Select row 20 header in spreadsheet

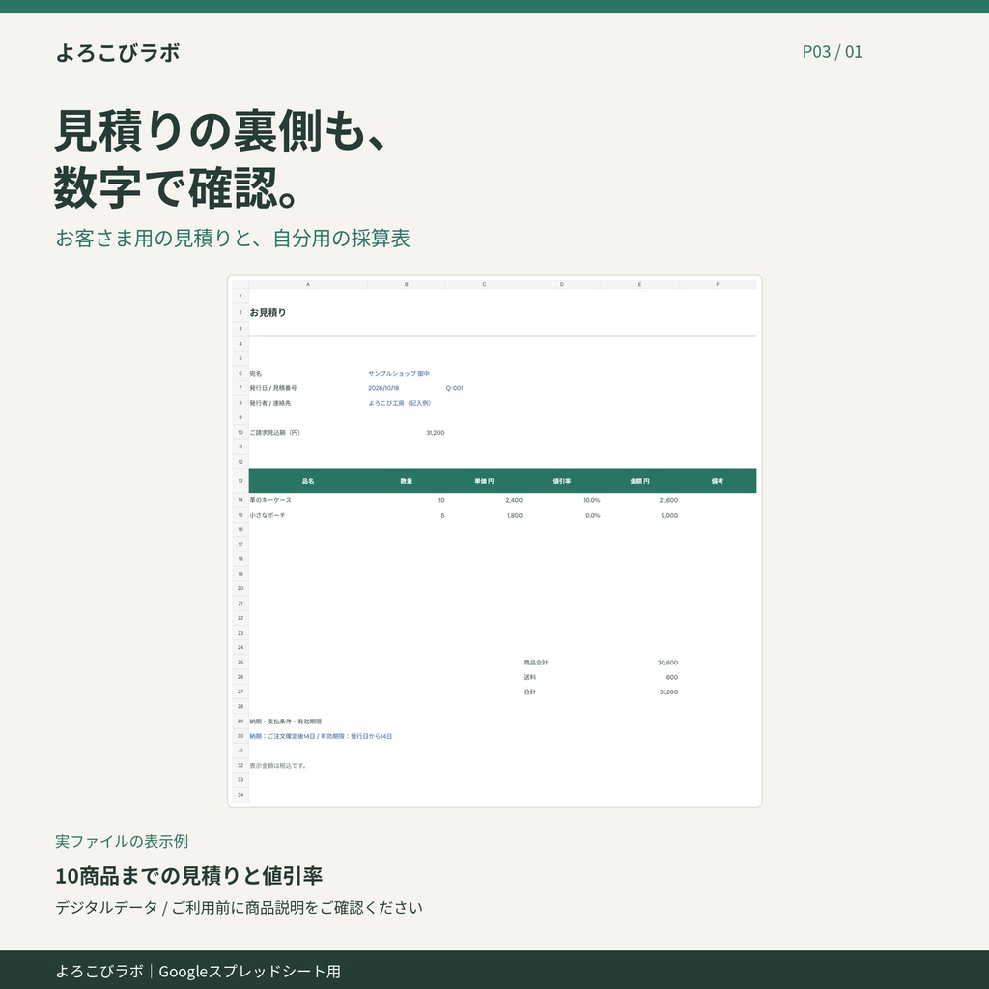[x=240, y=588]
